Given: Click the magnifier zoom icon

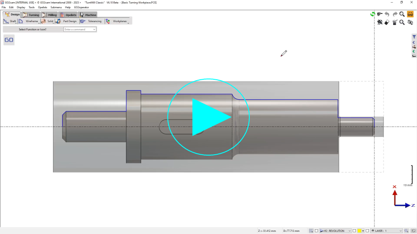Looking at the screenshot, I should (x=402, y=14).
